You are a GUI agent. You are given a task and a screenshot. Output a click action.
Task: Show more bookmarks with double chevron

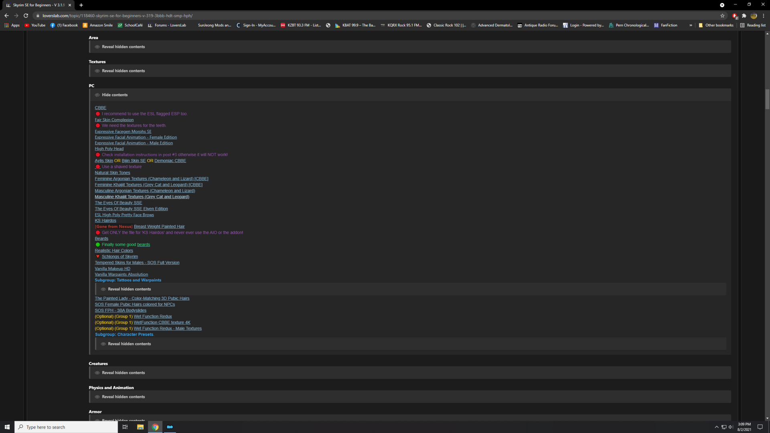[x=691, y=25]
